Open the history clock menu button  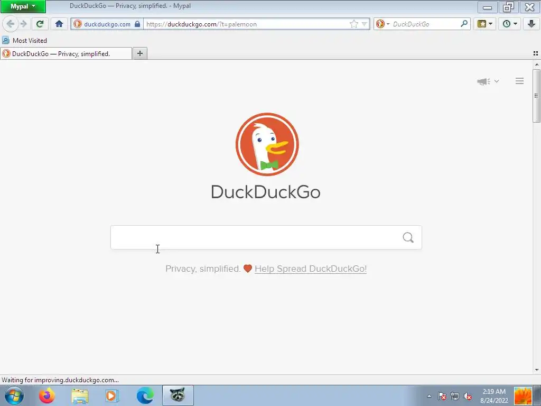(510, 24)
